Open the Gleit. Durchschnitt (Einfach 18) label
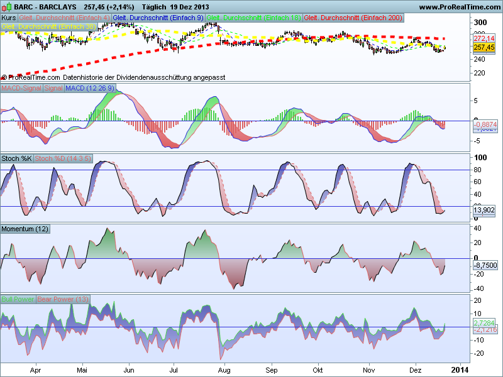Viewport: 503px width, 377px height. 254,18
